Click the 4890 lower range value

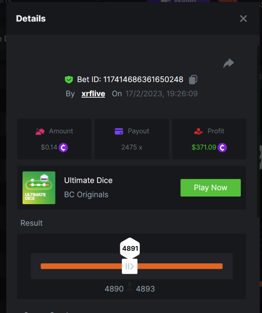(114, 289)
